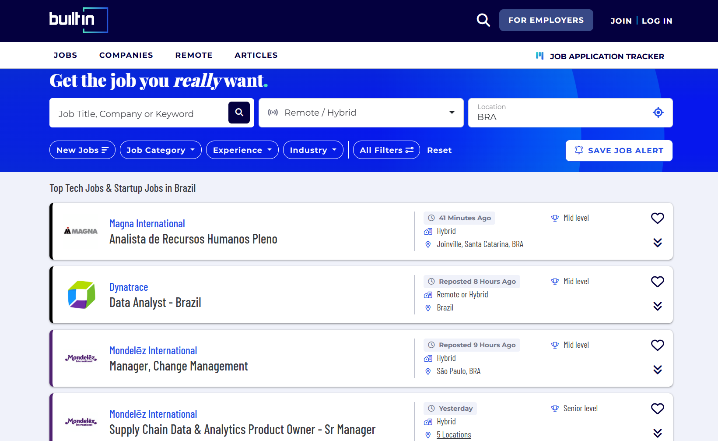Focus Job Title, Company or Keyword field
Viewport: 718px width, 441px height.
coord(139,113)
